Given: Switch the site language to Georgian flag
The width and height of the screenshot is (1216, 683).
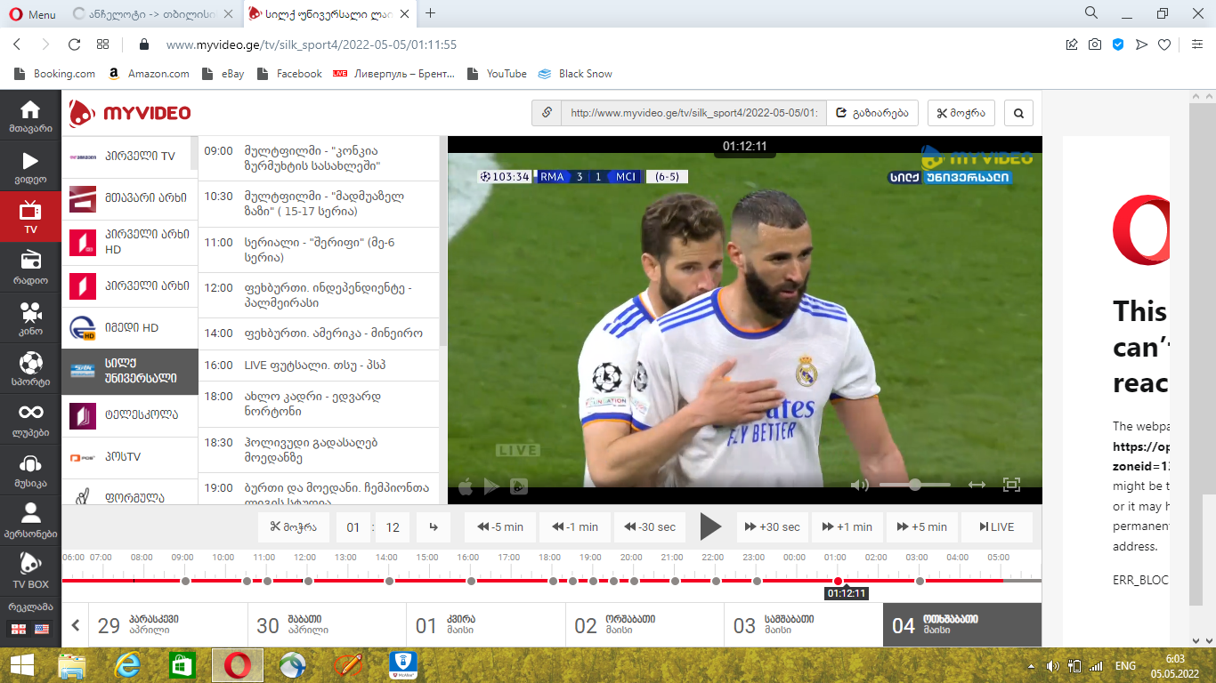Looking at the screenshot, I should coord(18,629).
